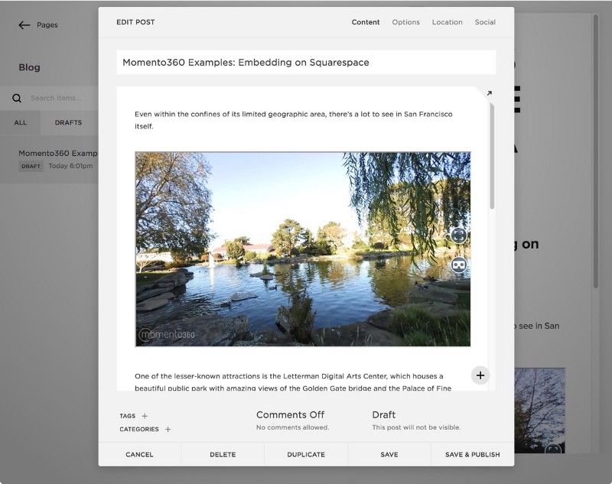The width and height of the screenshot is (612, 484).
Task: Add a tag with the plus icon
Action: (145, 416)
